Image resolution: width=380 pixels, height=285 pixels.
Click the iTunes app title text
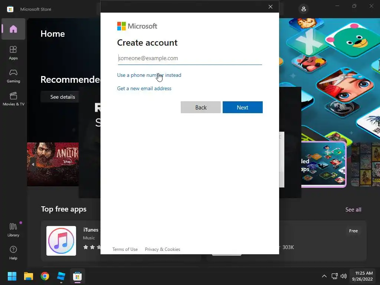click(x=91, y=230)
